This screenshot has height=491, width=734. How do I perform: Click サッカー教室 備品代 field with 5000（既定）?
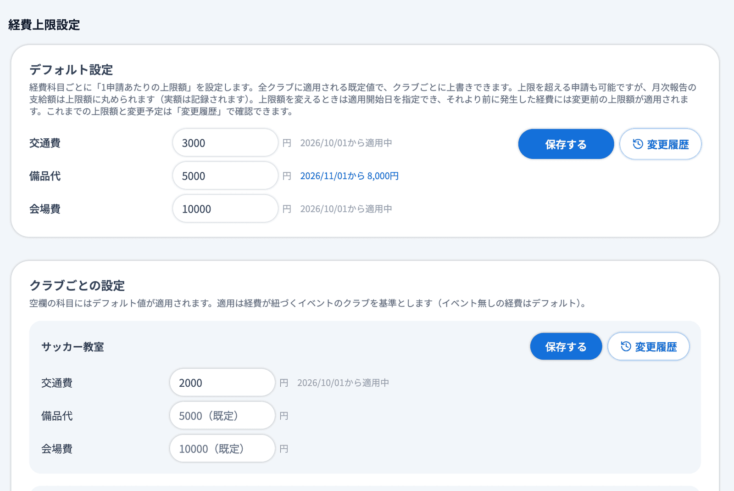[222, 416]
